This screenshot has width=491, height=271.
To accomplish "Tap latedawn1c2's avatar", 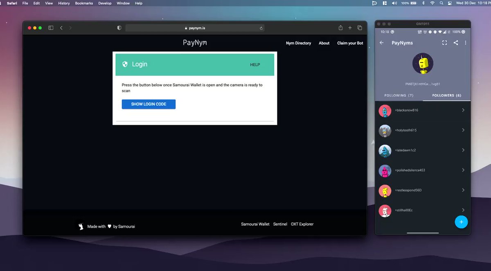I will 385,151.
